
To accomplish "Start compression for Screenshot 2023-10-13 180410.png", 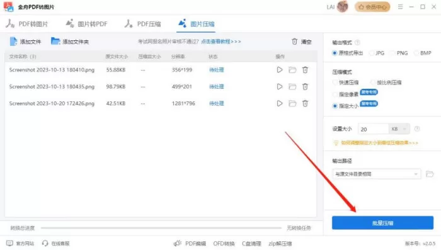I will 279,70.
